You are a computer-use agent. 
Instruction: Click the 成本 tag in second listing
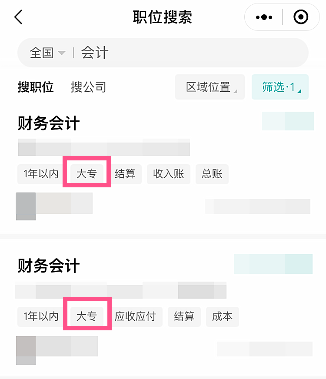(x=222, y=317)
